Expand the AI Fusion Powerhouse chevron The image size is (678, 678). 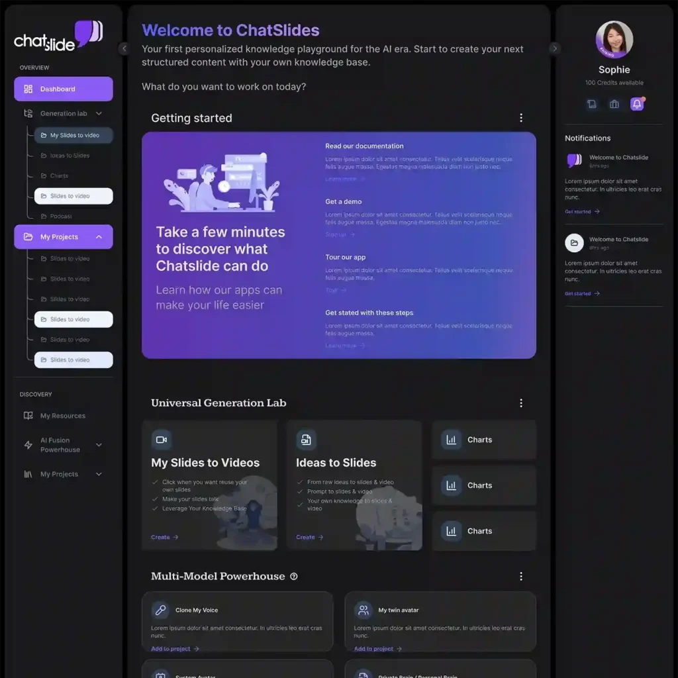(x=99, y=445)
